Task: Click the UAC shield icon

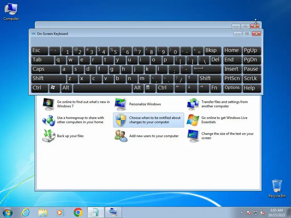Action: tap(121, 120)
